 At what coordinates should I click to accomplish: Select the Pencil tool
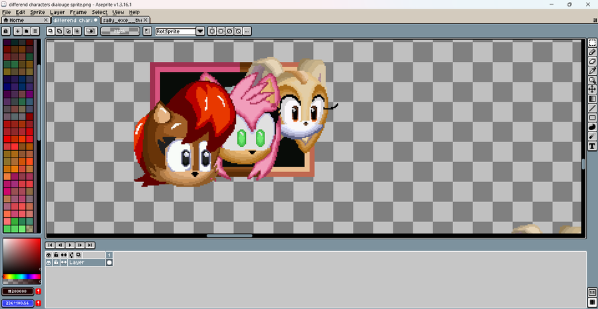pyautogui.click(x=592, y=52)
